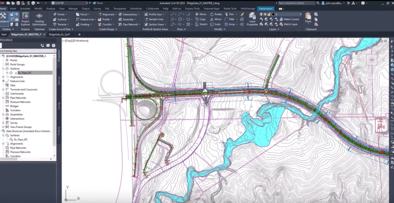394x203 pixels.
Task: Expand the Surfaces tree node in Prospector
Action: pyautogui.click(x=3, y=68)
